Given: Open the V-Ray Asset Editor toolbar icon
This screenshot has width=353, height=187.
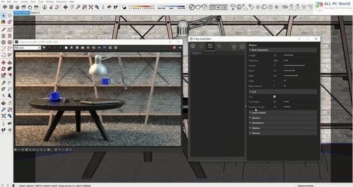Looking at the screenshot, I should pyautogui.click(x=192, y=7).
